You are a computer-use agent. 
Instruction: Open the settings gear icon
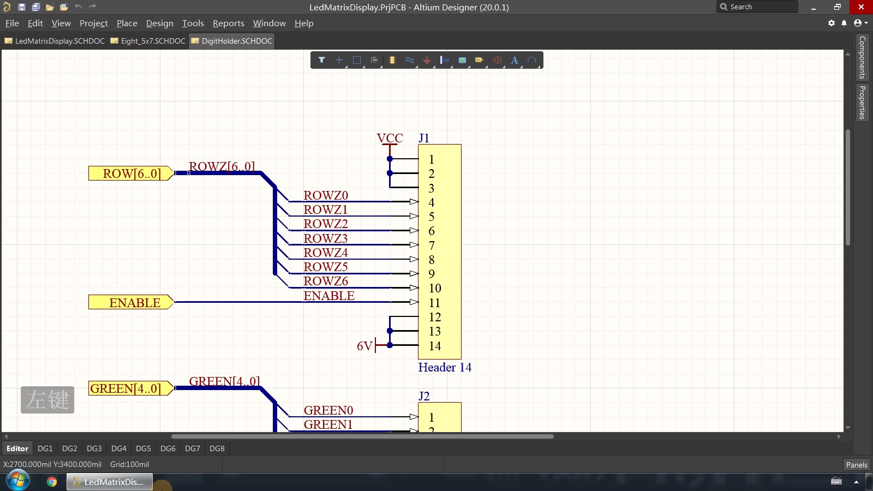coord(832,23)
